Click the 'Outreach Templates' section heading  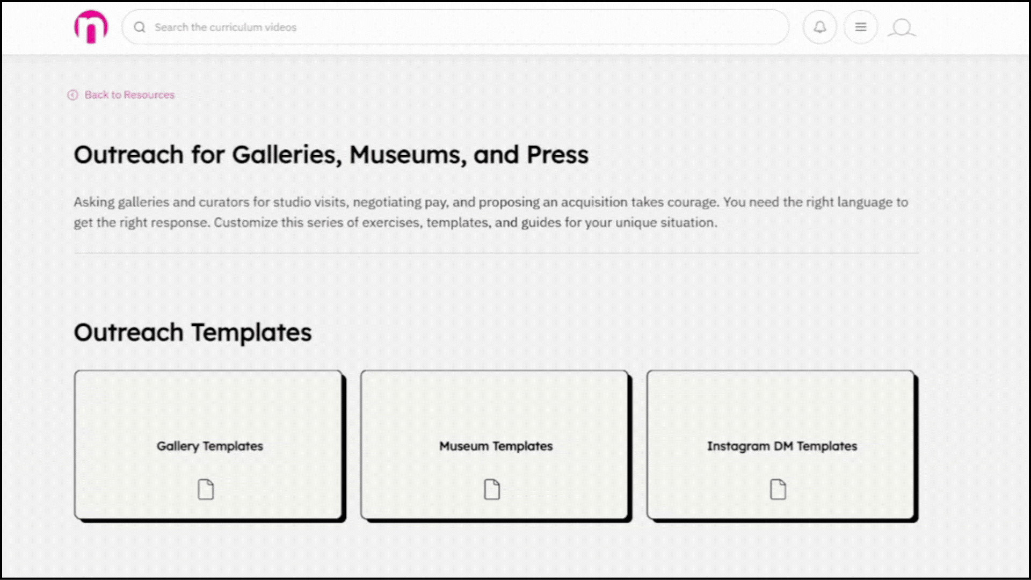coord(192,332)
